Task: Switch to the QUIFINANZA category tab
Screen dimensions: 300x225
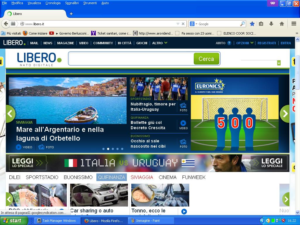Action: point(111,177)
